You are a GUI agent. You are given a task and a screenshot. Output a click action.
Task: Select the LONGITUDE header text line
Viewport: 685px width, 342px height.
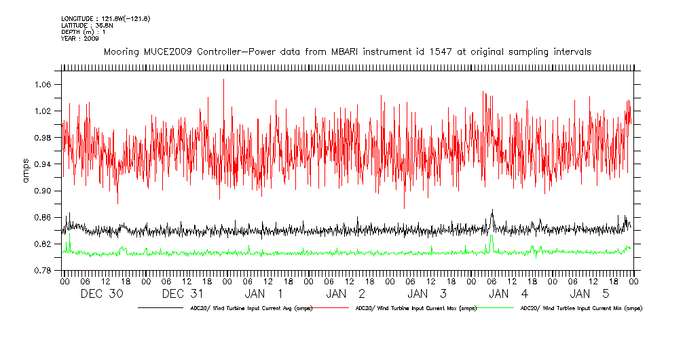pyautogui.click(x=105, y=18)
